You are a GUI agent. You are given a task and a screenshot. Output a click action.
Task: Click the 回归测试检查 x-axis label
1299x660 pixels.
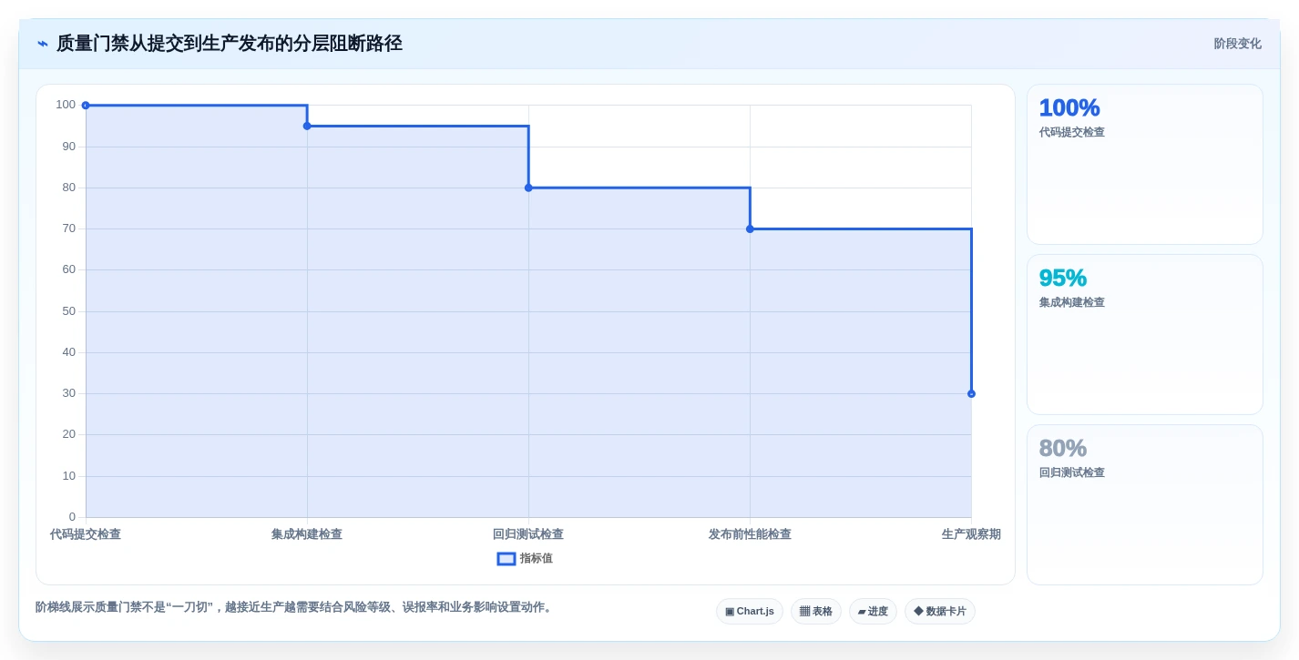point(528,534)
